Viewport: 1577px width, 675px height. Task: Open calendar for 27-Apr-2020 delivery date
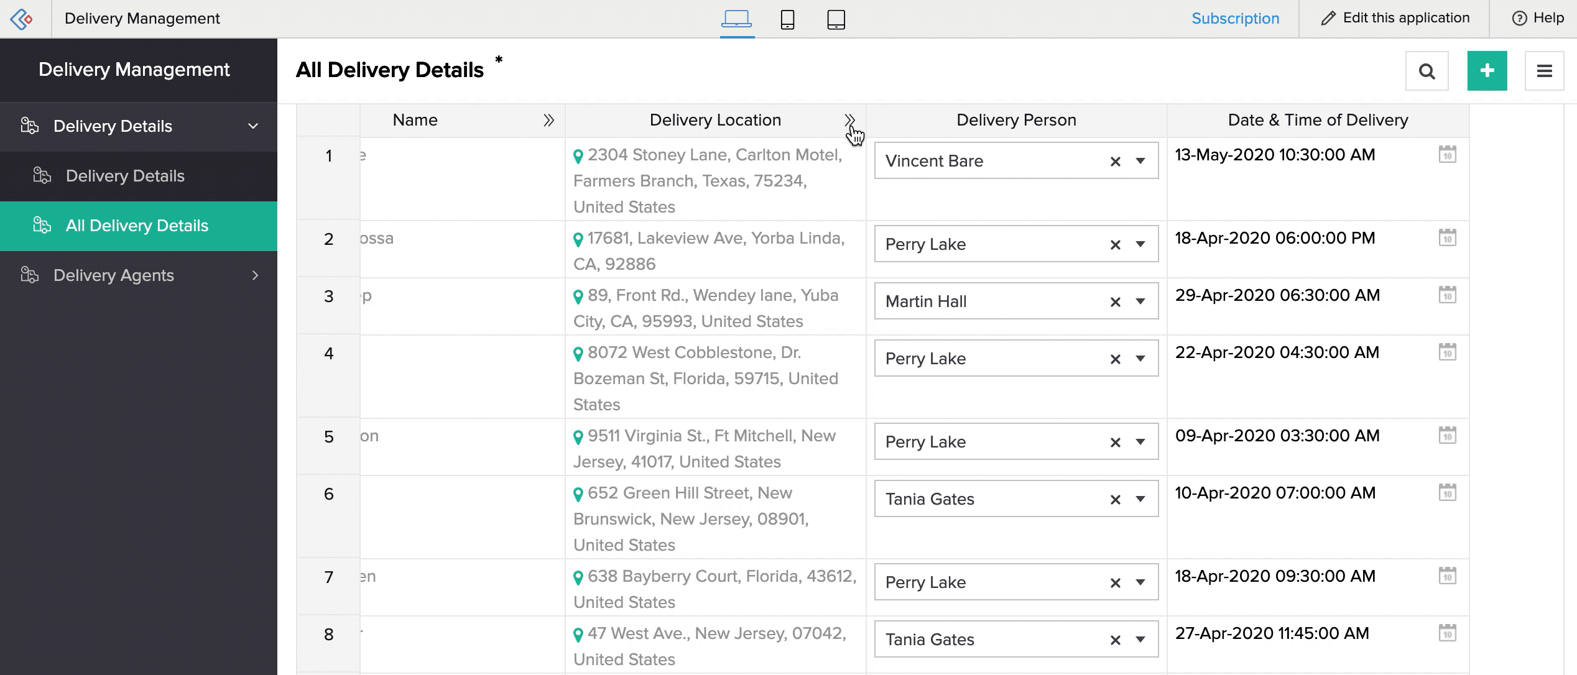pyautogui.click(x=1447, y=633)
